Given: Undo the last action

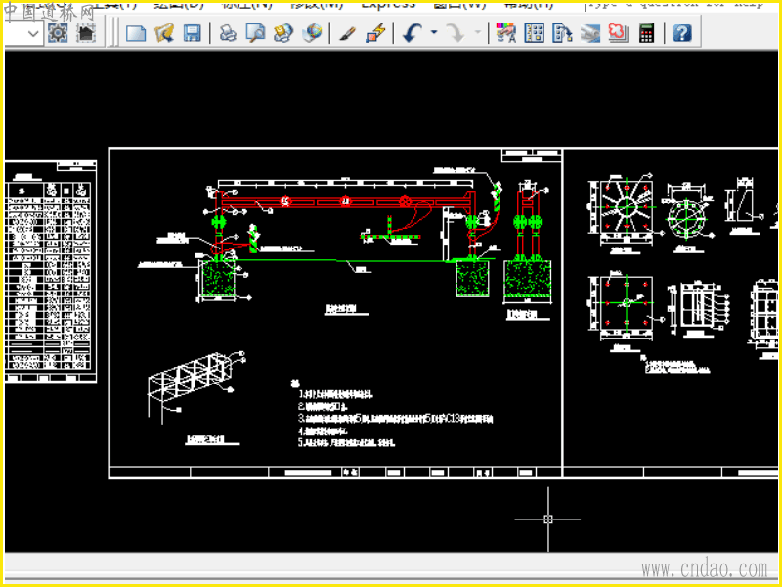Looking at the screenshot, I should click(413, 34).
